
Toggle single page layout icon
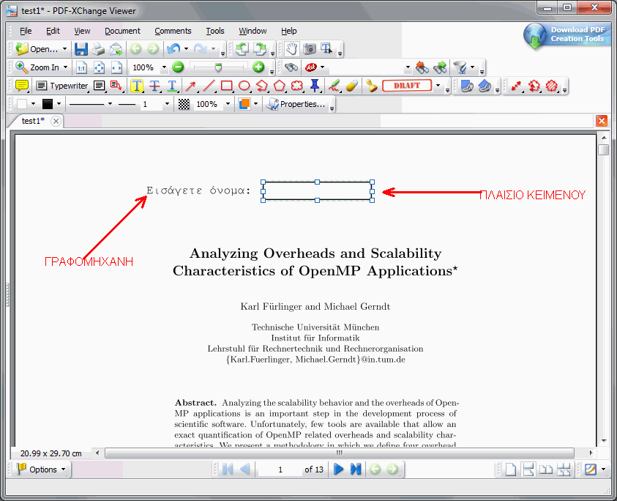(510, 470)
